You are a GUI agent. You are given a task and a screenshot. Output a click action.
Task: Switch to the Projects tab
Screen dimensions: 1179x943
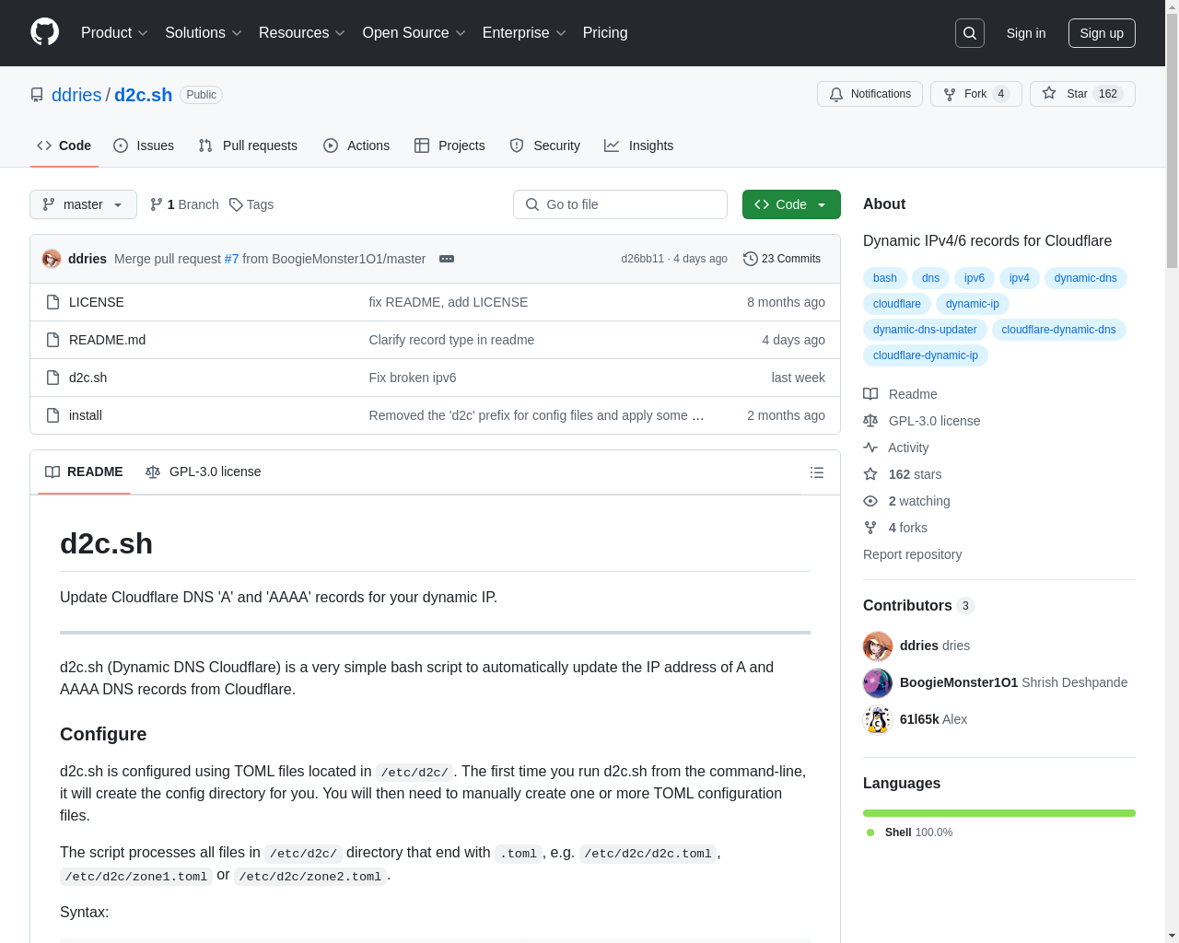[x=449, y=146]
